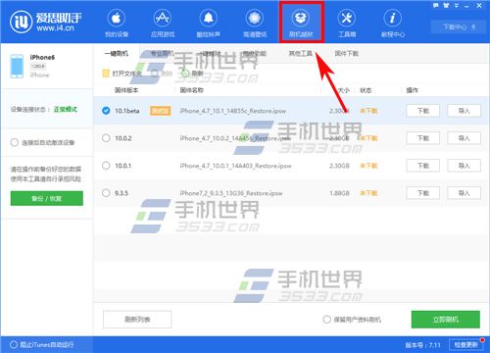Click the green Refresh (刷新) icon
The image size is (490, 353).
(x=185, y=74)
